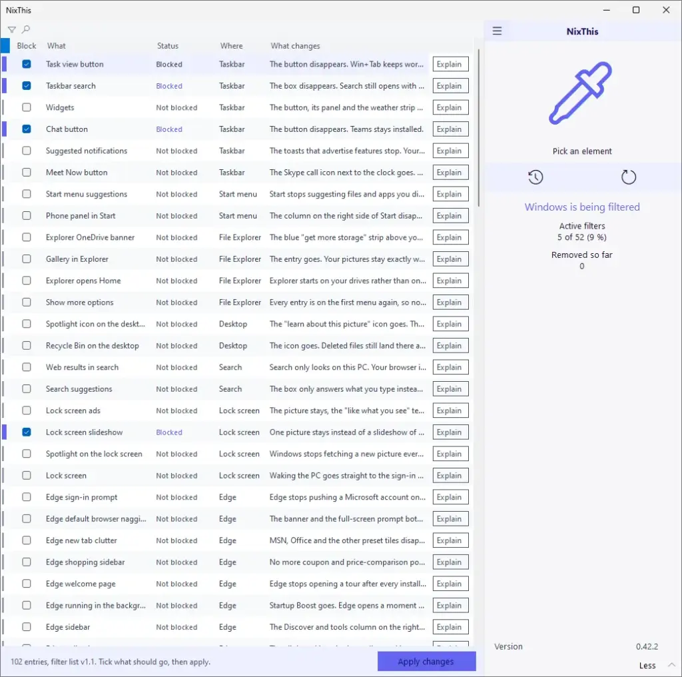
Task: Tick the Edge sidebar checkbox
Action: (x=27, y=627)
